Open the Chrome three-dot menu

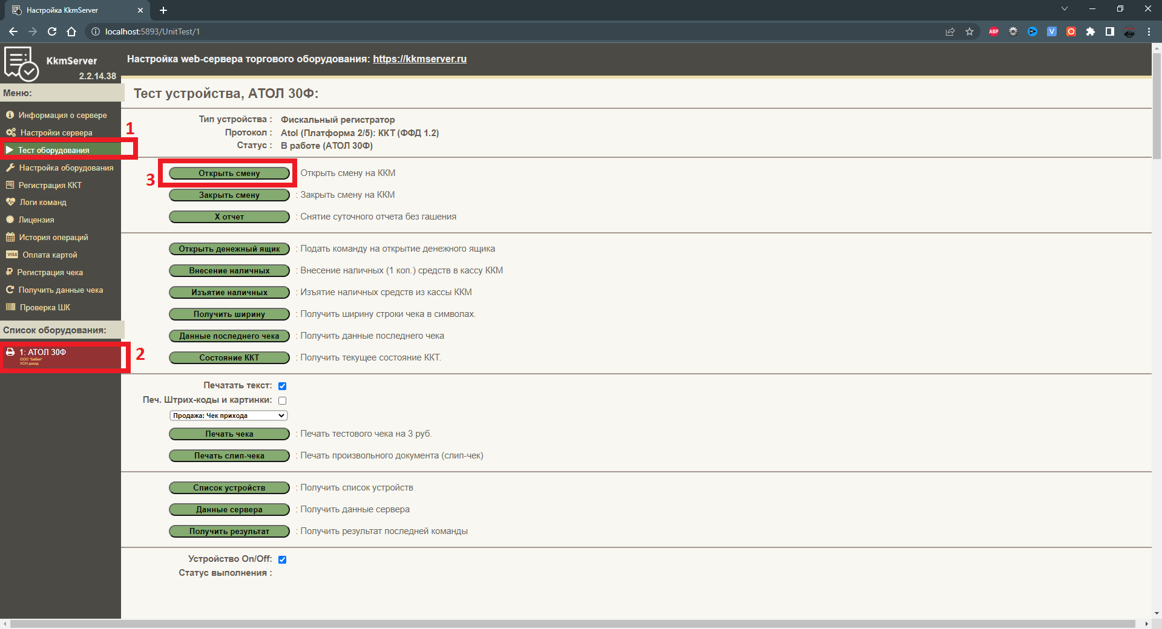pos(1149,31)
